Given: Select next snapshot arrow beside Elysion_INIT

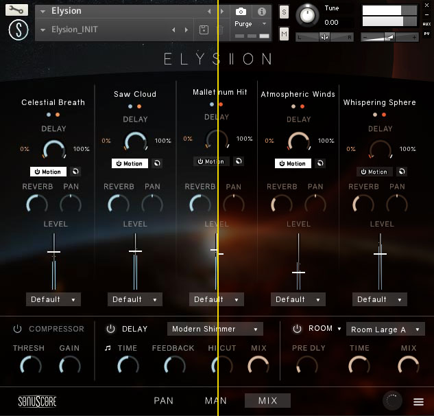Looking at the screenshot, I should coord(186,30).
